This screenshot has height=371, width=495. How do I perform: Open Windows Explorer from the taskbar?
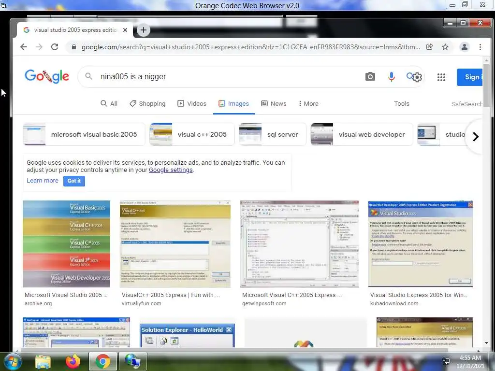[43, 361]
